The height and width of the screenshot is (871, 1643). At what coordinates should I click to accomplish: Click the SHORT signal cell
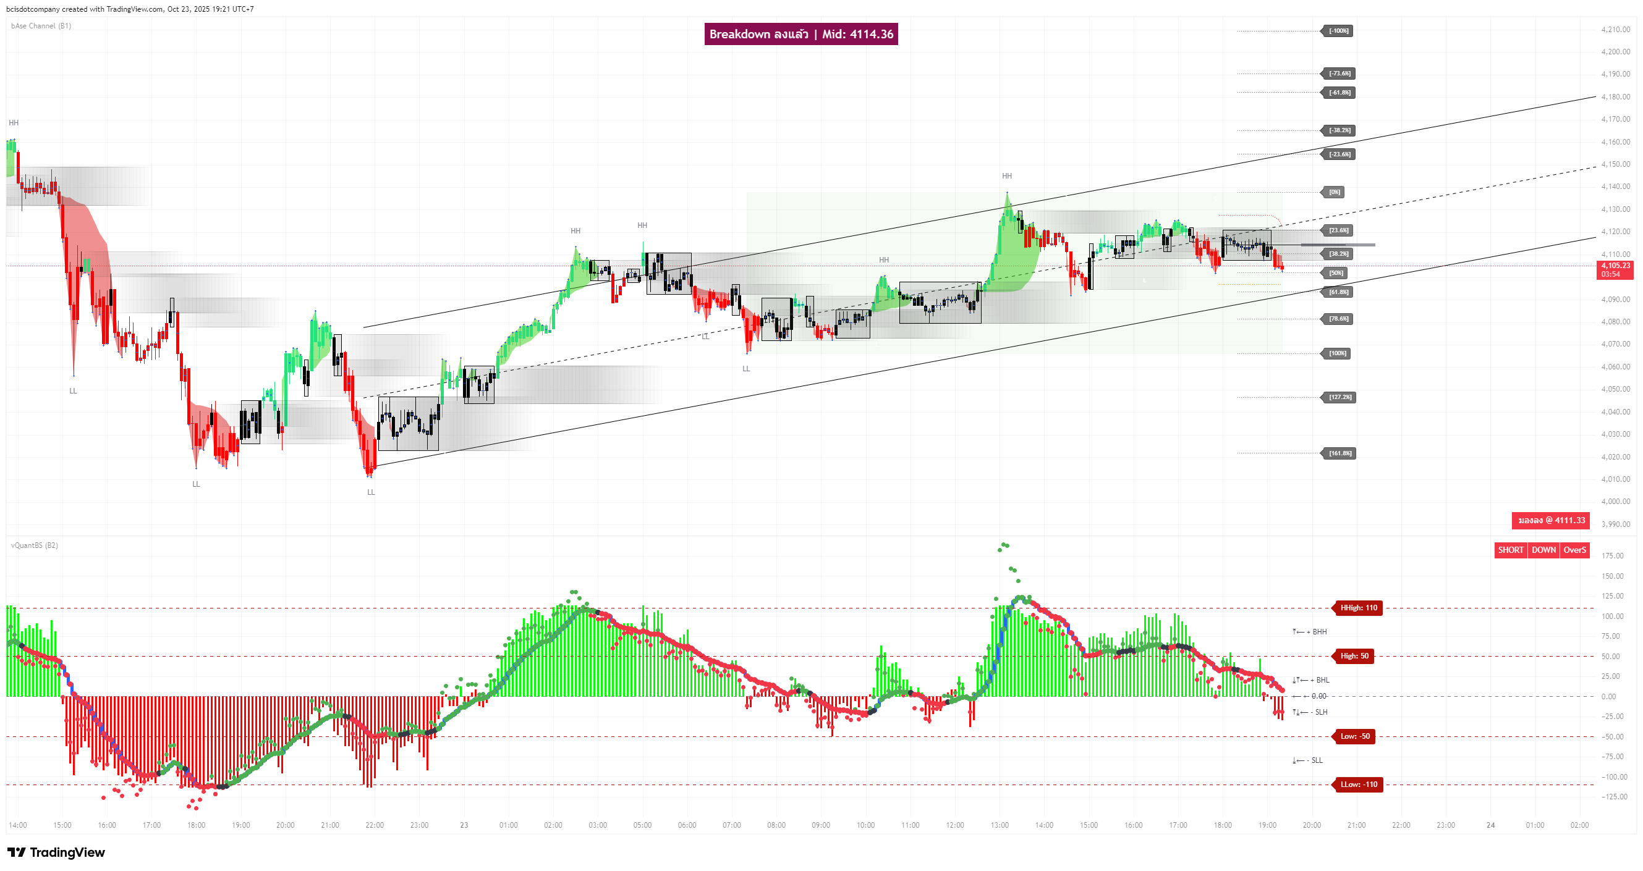1509,550
